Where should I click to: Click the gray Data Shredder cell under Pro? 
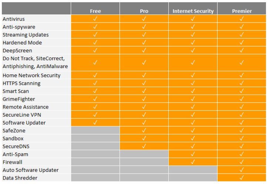144,178
